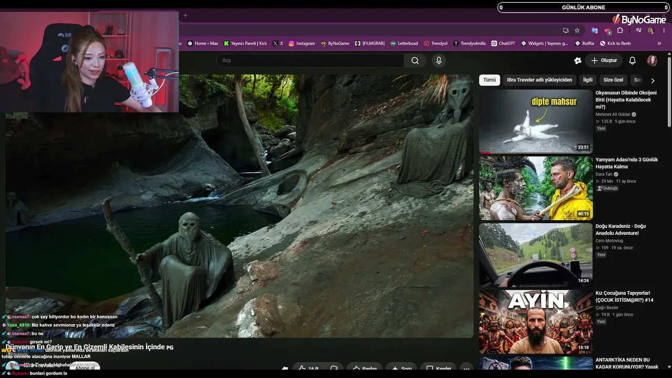
Task: Open the browser media controls icon
Action: click(x=638, y=30)
